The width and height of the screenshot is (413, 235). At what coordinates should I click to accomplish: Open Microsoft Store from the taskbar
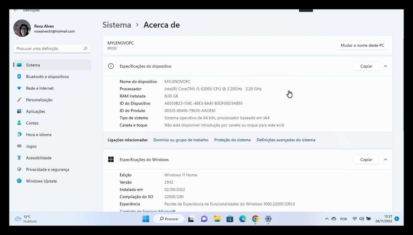click(x=230, y=218)
